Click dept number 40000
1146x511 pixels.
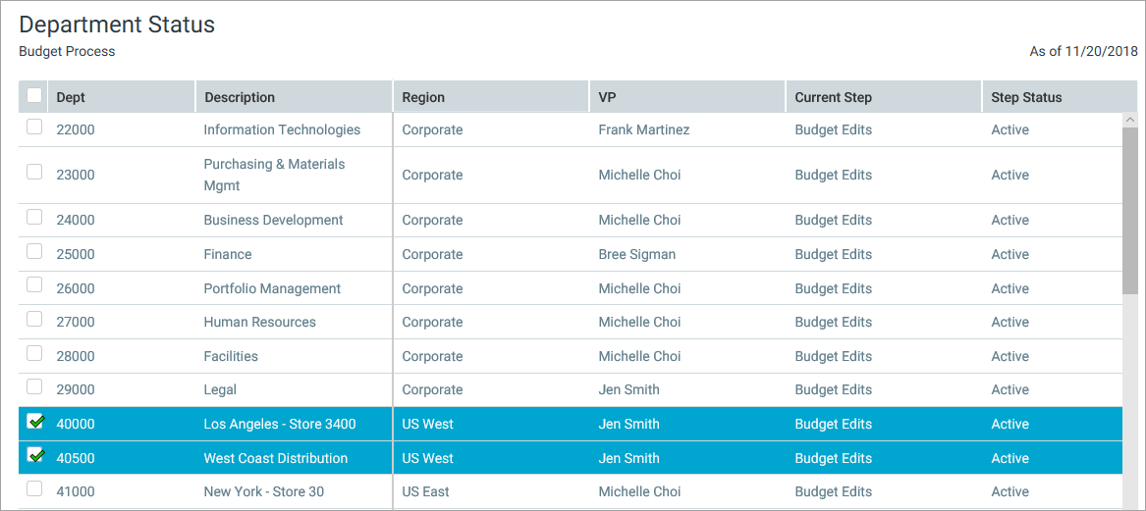click(76, 424)
